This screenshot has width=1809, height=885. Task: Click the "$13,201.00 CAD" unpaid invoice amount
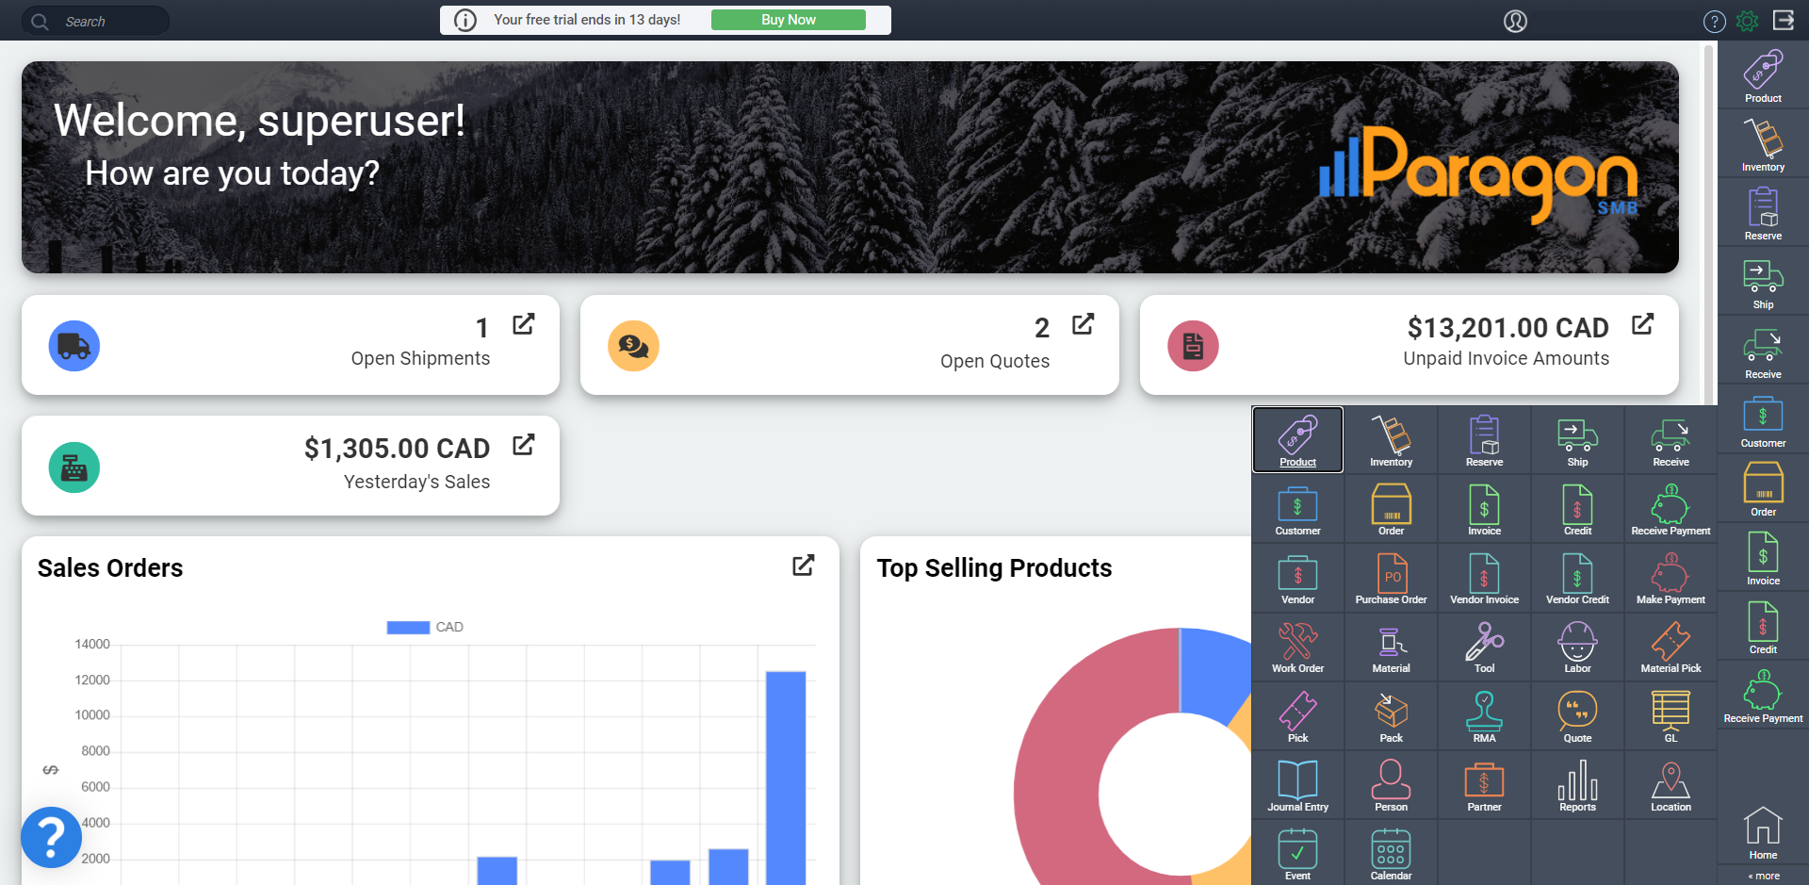click(x=1507, y=328)
